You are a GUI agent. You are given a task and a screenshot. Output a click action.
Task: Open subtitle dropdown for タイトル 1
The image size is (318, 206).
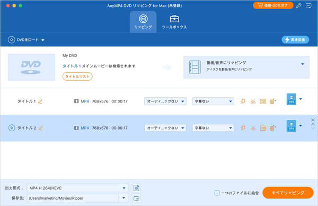(x=213, y=101)
